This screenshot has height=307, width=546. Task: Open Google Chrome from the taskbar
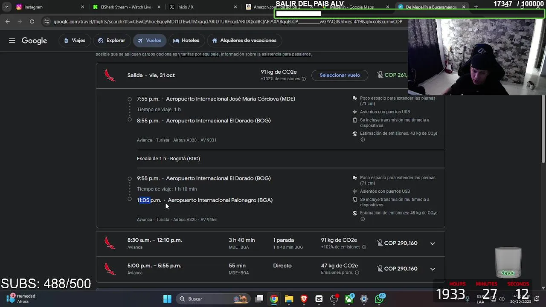click(x=274, y=299)
